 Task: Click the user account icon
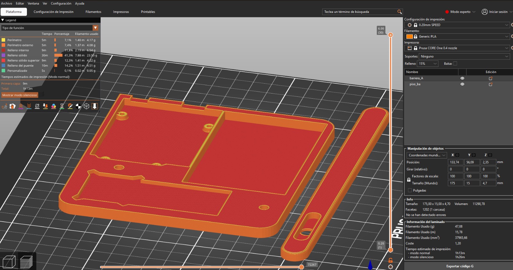484,12
